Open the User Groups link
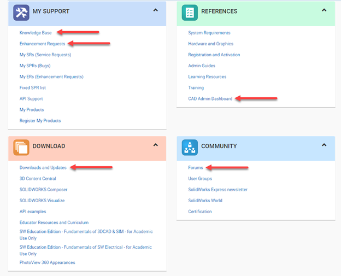341x276 pixels. point(200,179)
